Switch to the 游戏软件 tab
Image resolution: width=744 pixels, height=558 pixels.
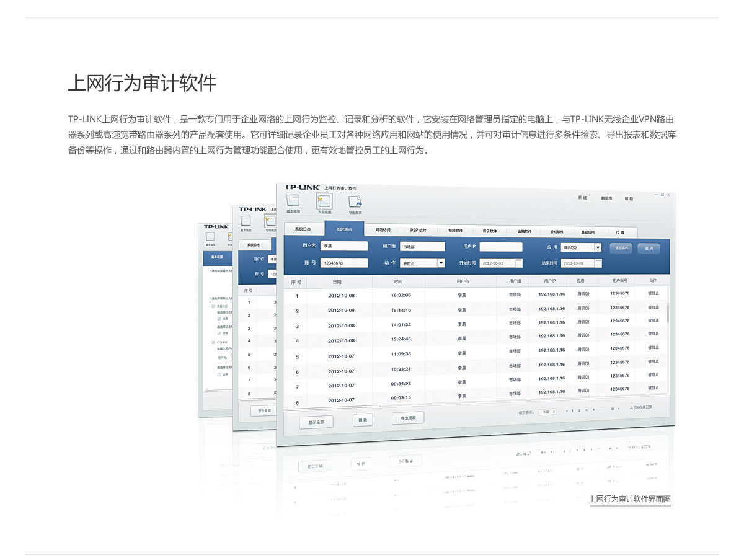(557, 231)
